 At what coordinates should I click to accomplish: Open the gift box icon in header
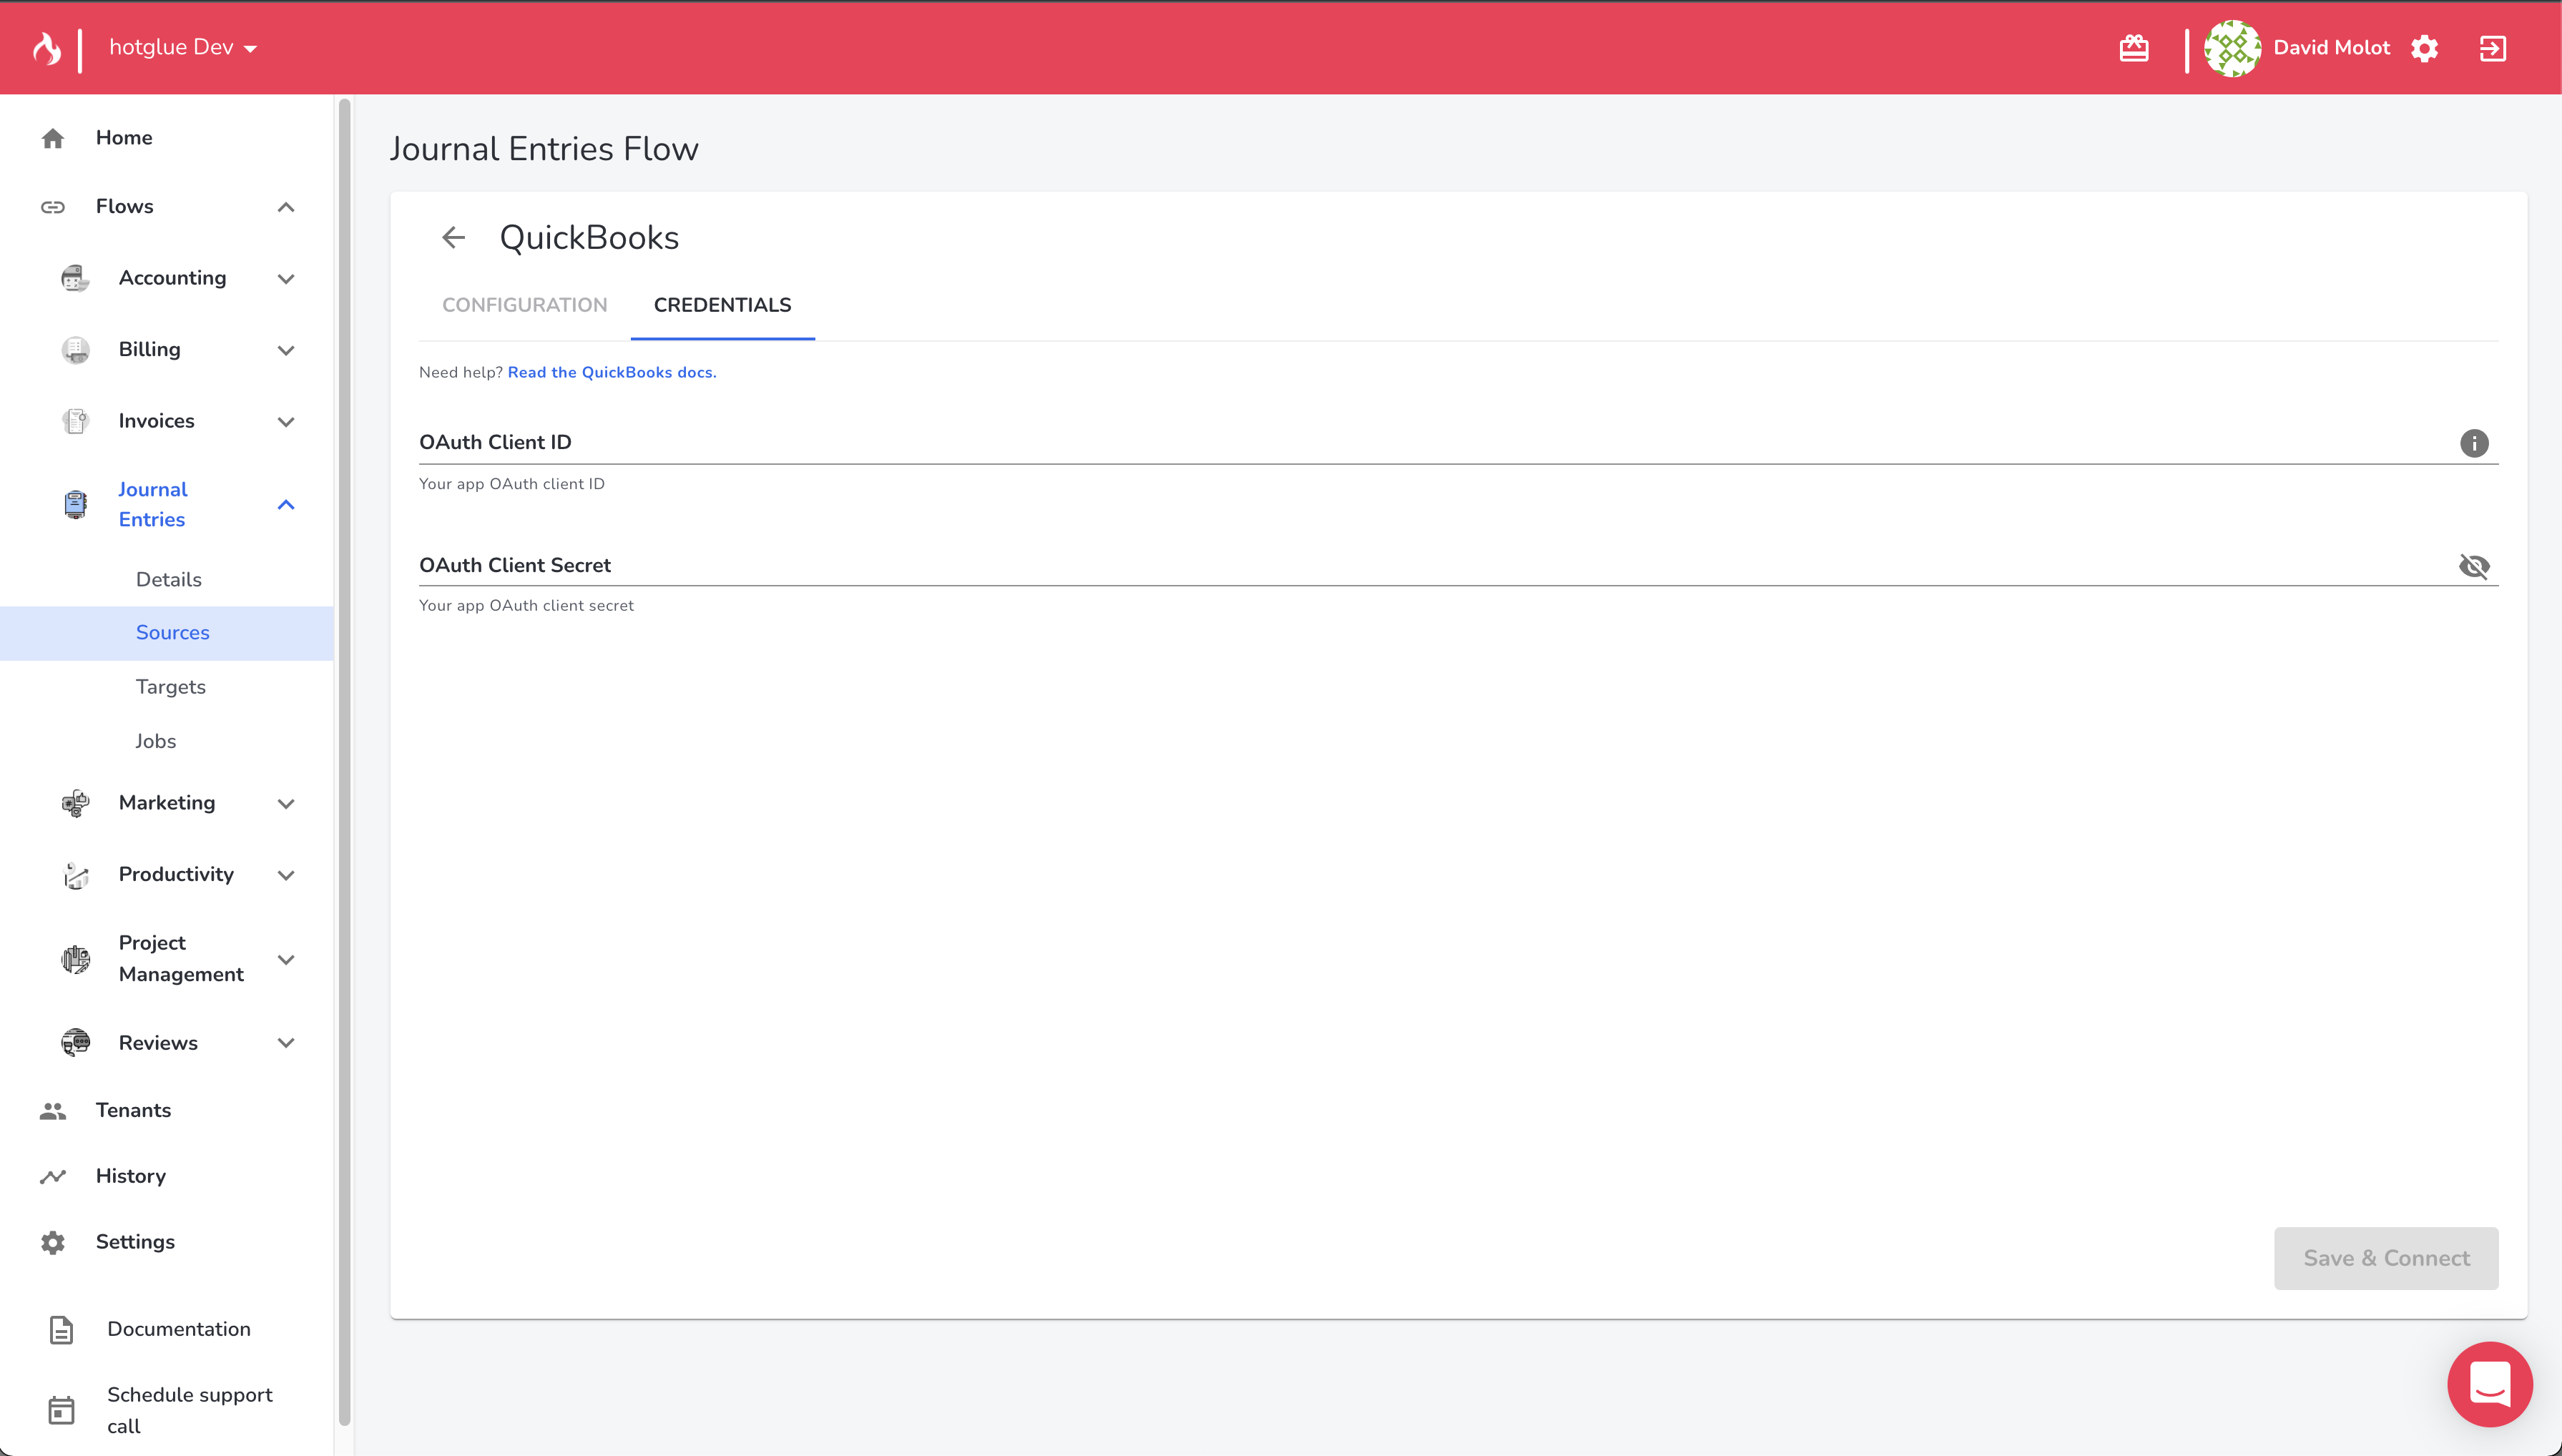click(x=2133, y=48)
